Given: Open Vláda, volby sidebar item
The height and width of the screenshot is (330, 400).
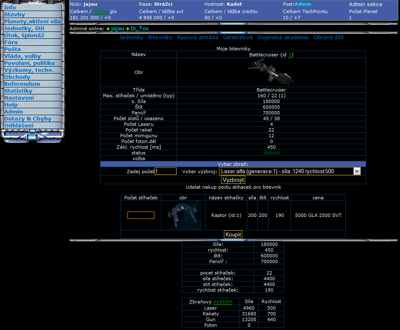Looking at the screenshot, I should coord(22,56).
